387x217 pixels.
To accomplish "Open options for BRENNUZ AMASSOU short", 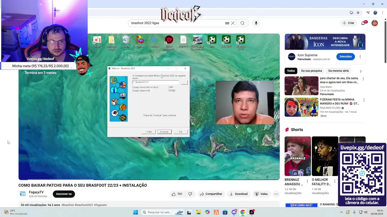I will [x=307, y=181].
